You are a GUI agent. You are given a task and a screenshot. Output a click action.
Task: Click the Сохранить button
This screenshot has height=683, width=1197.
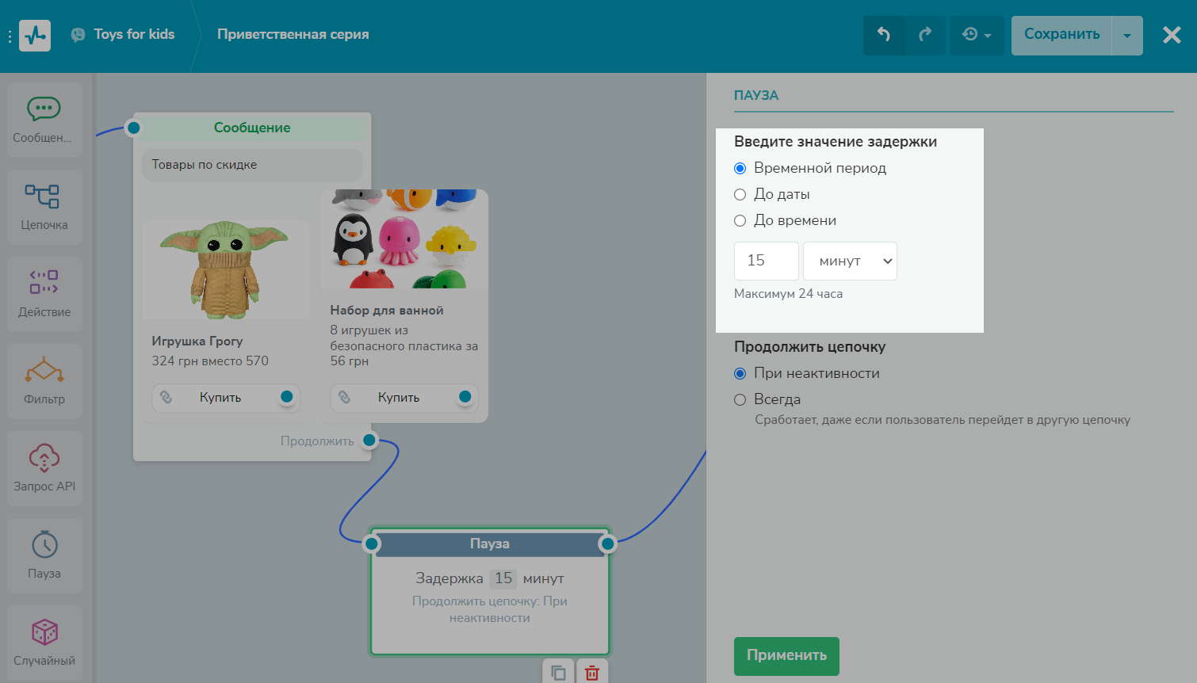pyautogui.click(x=1061, y=35)
